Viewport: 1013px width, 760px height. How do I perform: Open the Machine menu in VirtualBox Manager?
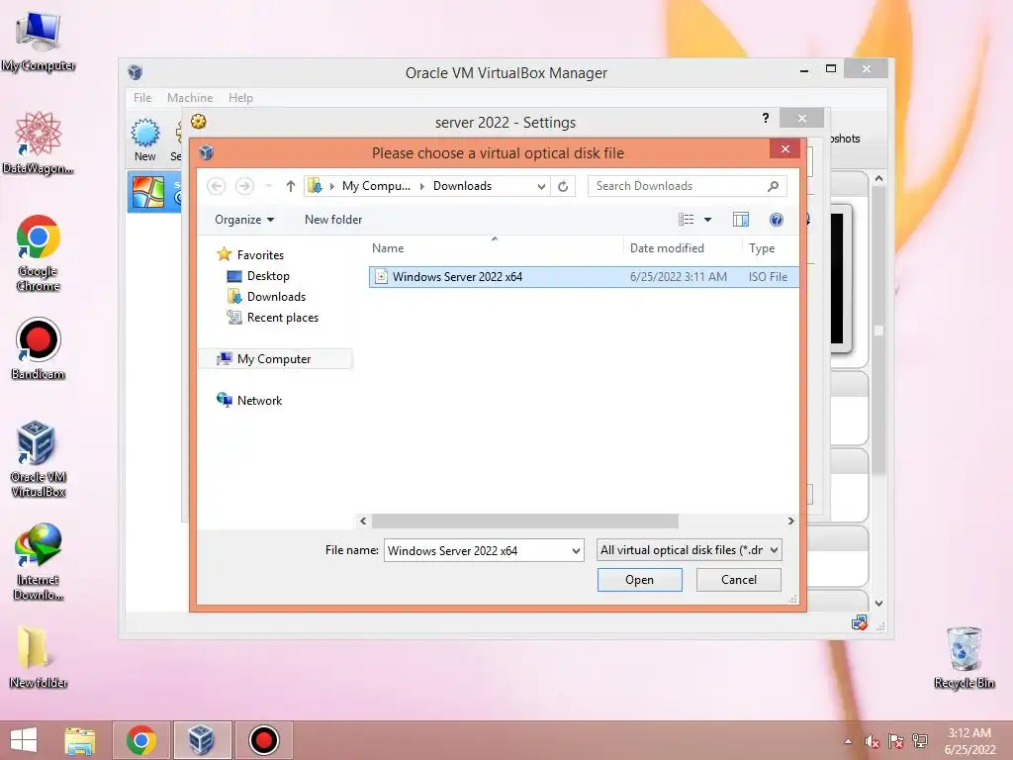point(190,98)
